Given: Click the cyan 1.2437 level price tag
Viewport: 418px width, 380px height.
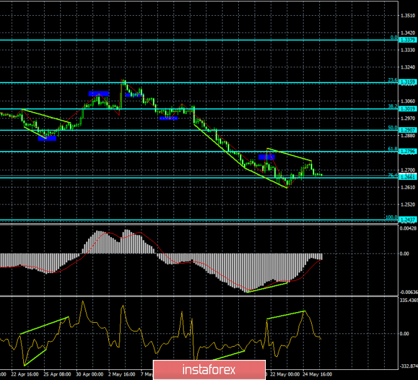Looking at the screenshot, I should (408, 220).
